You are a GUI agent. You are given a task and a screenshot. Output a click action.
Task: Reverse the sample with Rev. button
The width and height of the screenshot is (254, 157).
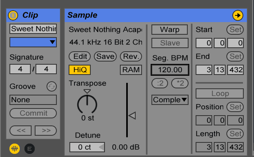pyautogui.click(x=131, y=56)
